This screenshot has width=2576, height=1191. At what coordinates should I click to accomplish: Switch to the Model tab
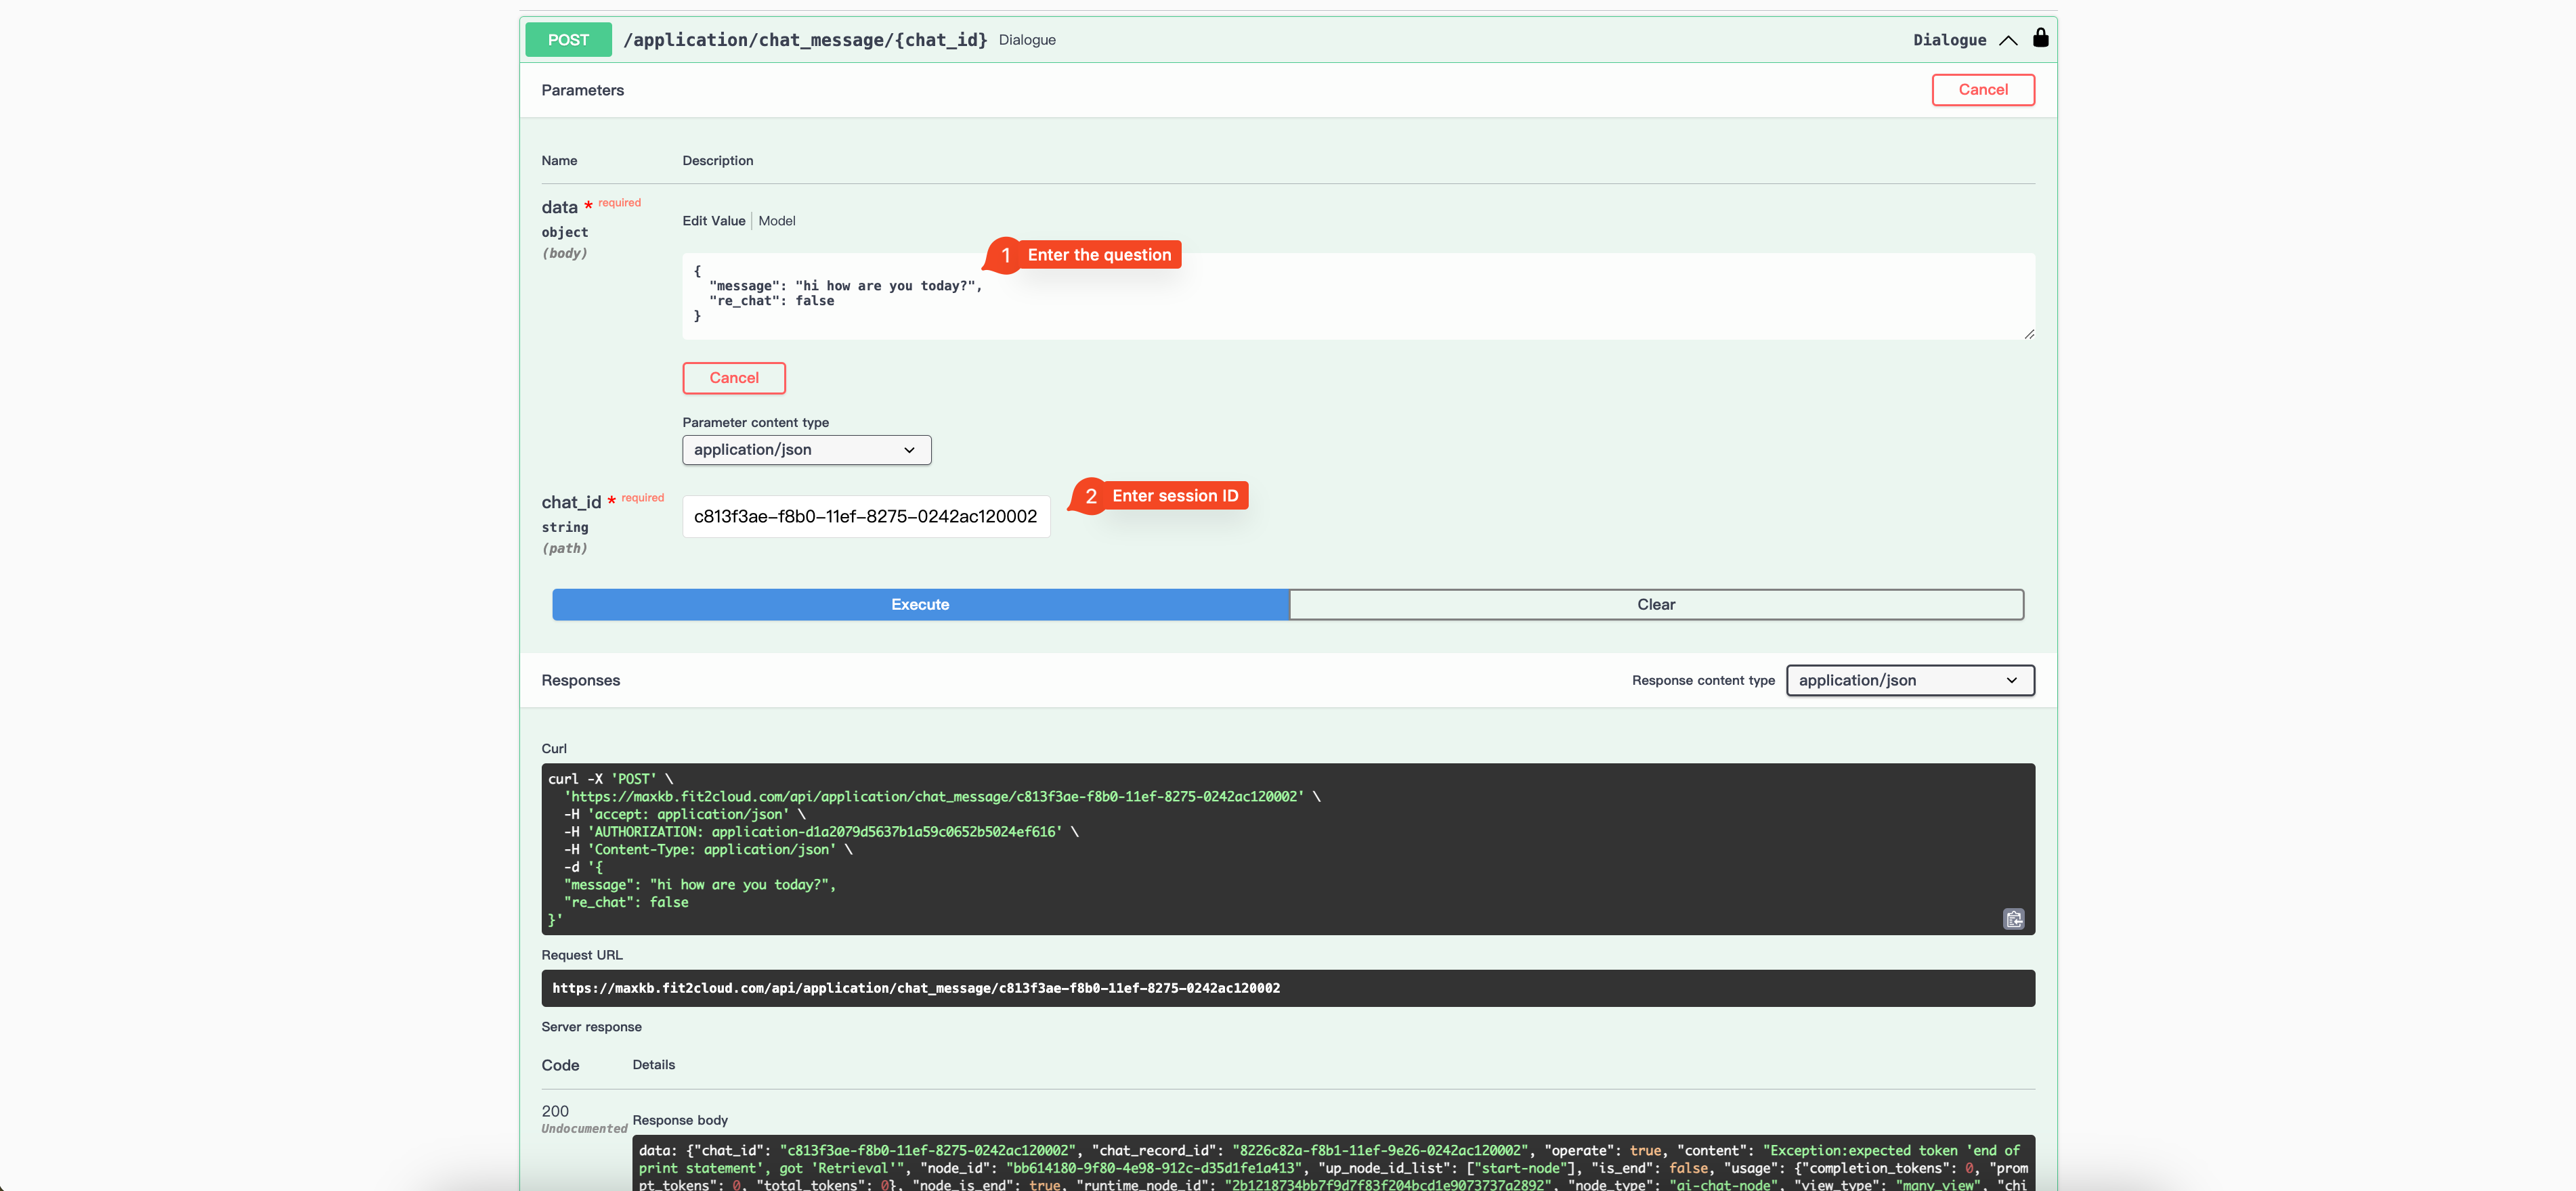point(777,221)
